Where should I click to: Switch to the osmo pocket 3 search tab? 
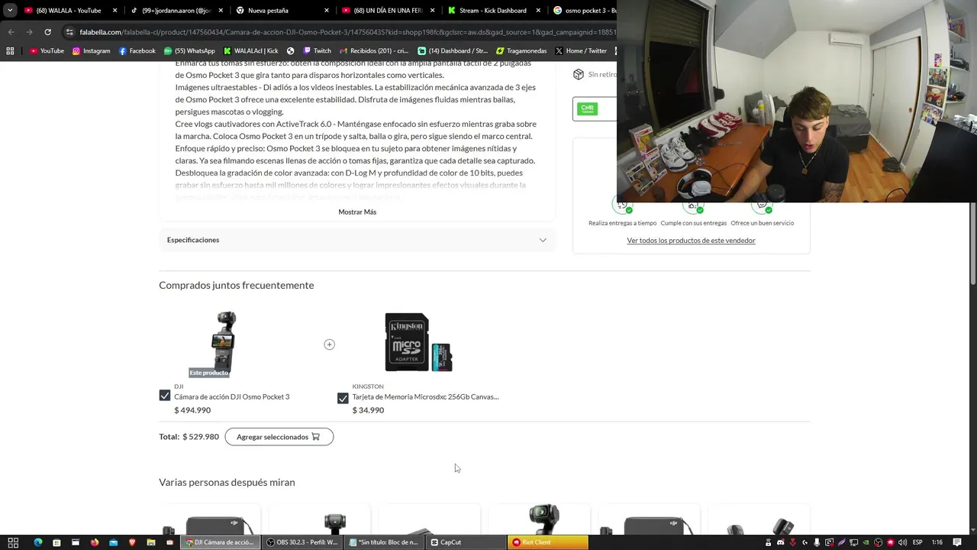click(584, 11)
